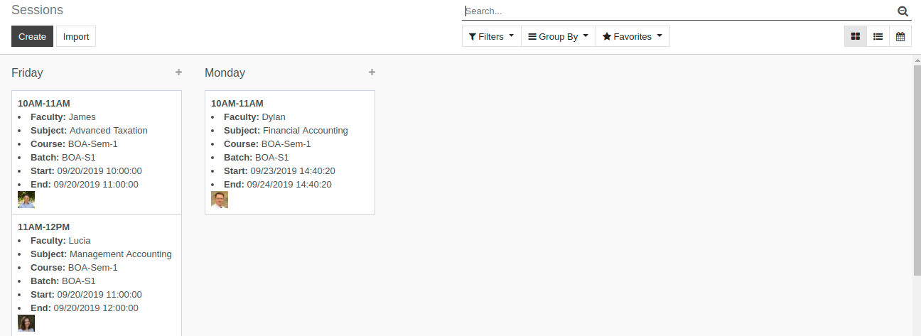Open Friday 10AM-11AM session card
This screenshot has width=921, height=336.
tap(97, 153)
